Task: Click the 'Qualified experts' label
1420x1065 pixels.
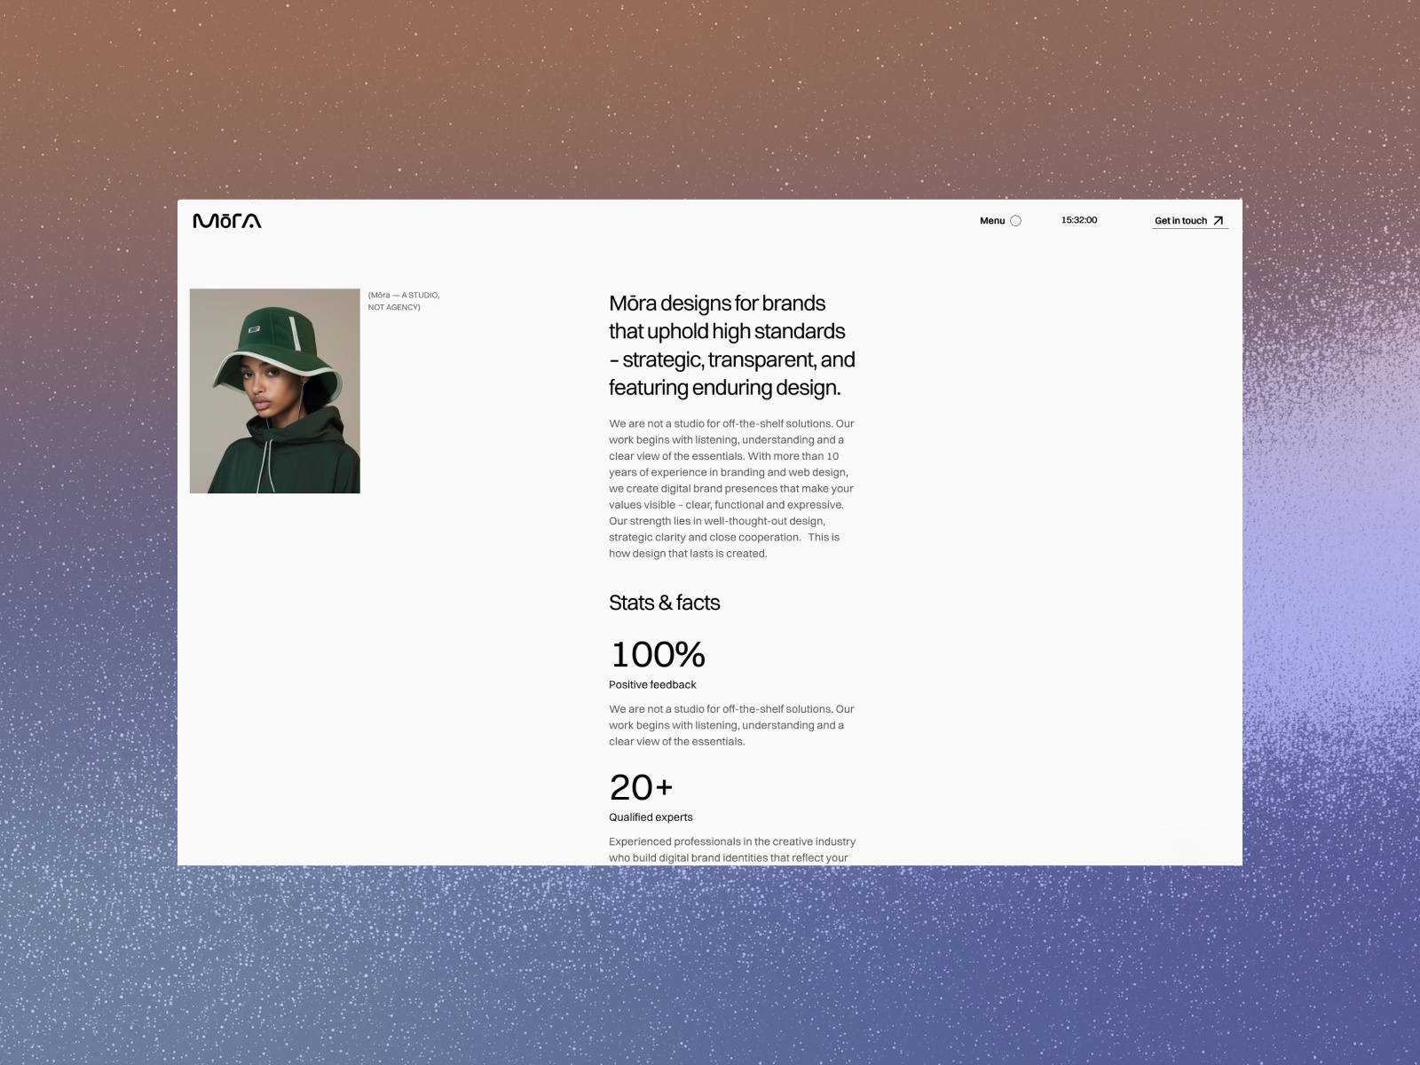Action: pyautogui.click(x=651, y=817)
